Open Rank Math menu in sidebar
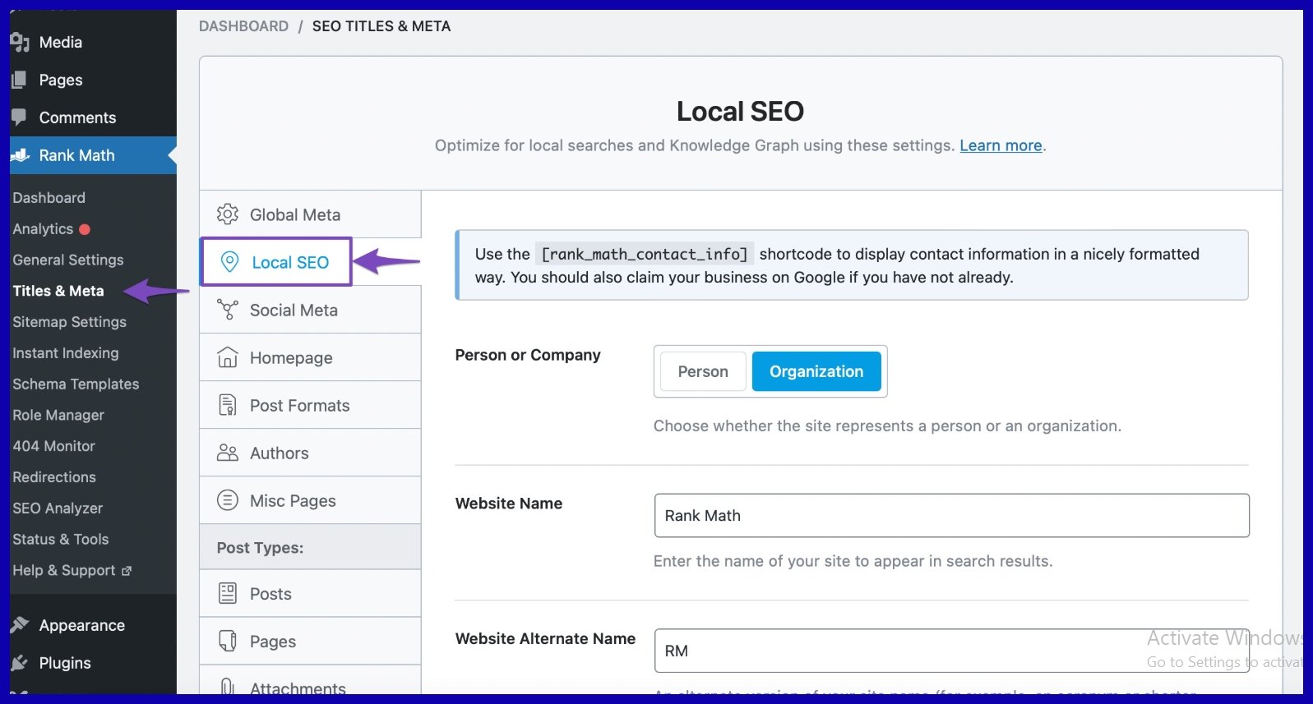The image size is (1313, 704). pos(76,155)
